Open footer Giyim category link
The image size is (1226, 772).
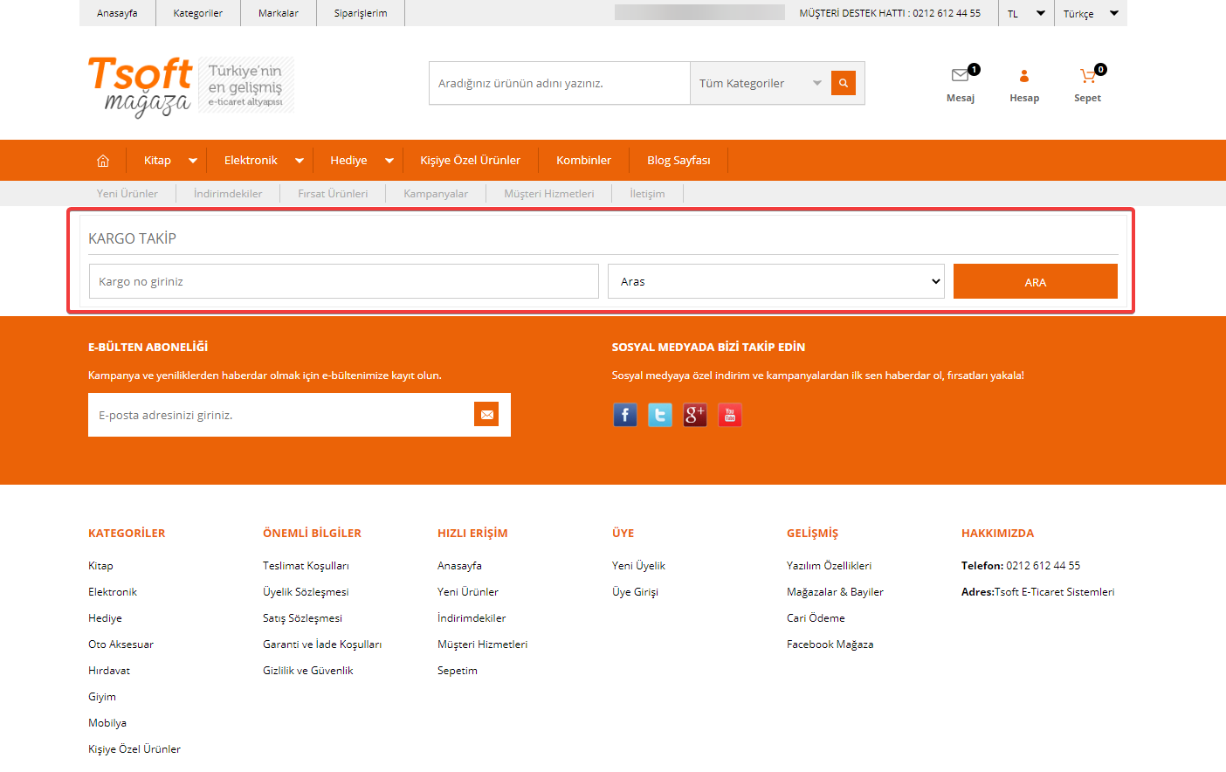click(x=102, y=697)
